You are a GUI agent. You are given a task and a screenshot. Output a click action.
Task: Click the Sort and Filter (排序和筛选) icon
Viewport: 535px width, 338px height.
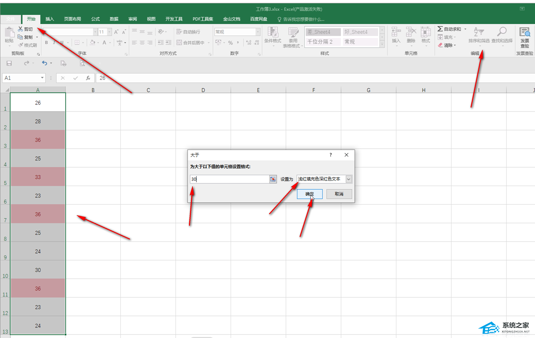(x=478, y=33)
